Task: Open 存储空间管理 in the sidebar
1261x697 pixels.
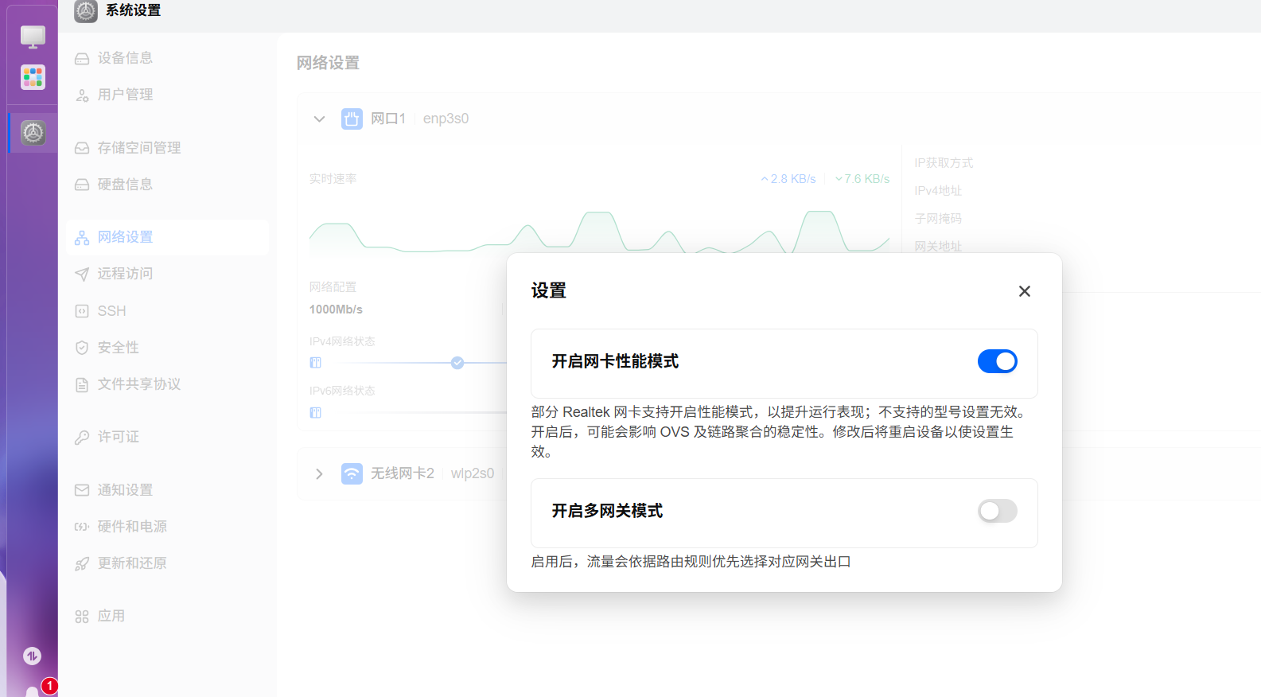Action: pyautogui.click(x=167, y=148)
